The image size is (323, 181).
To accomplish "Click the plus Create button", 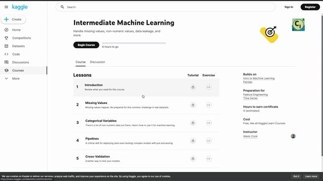I will [x=13, y=19].
